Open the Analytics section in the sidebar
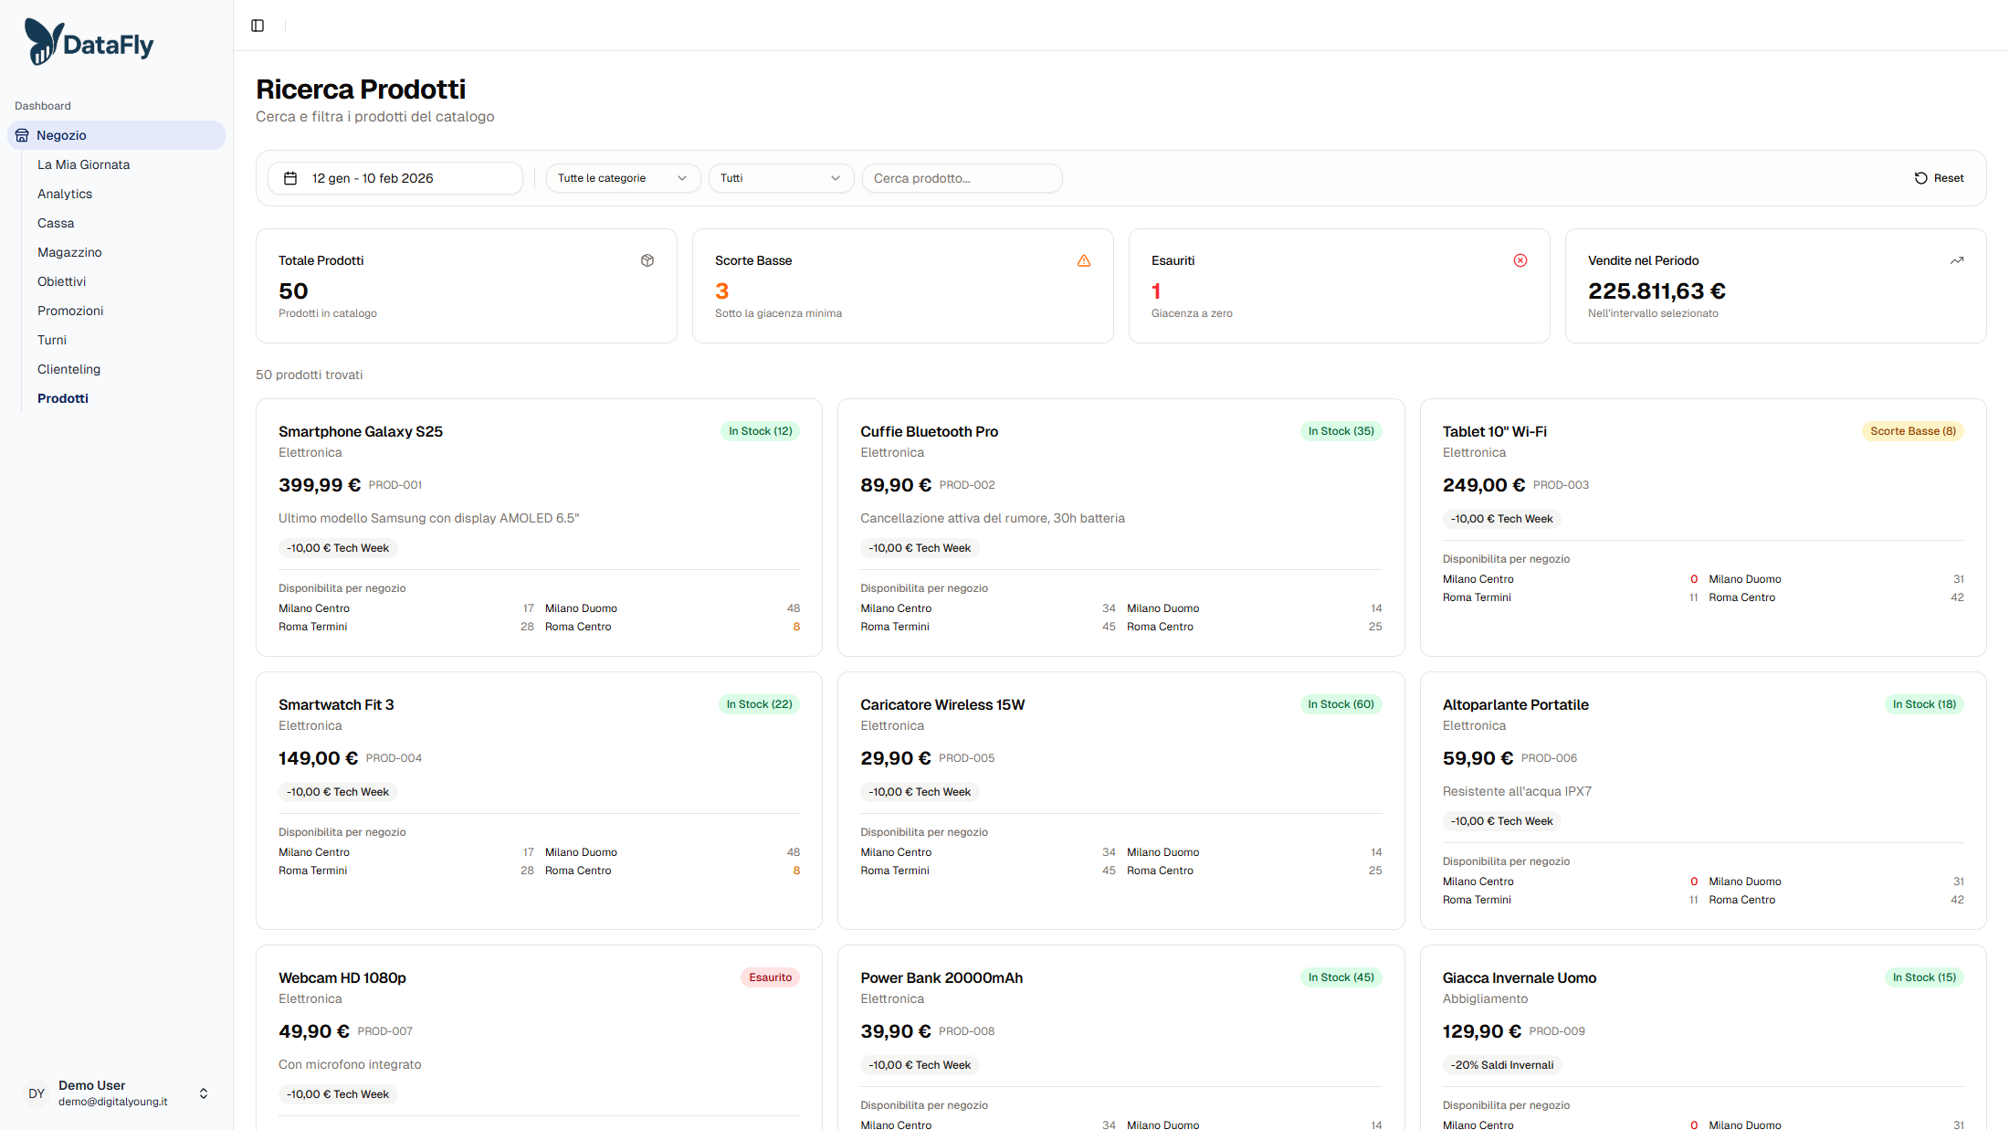Viewport: 2009px width, 1130px height. [x=64, y=194]
